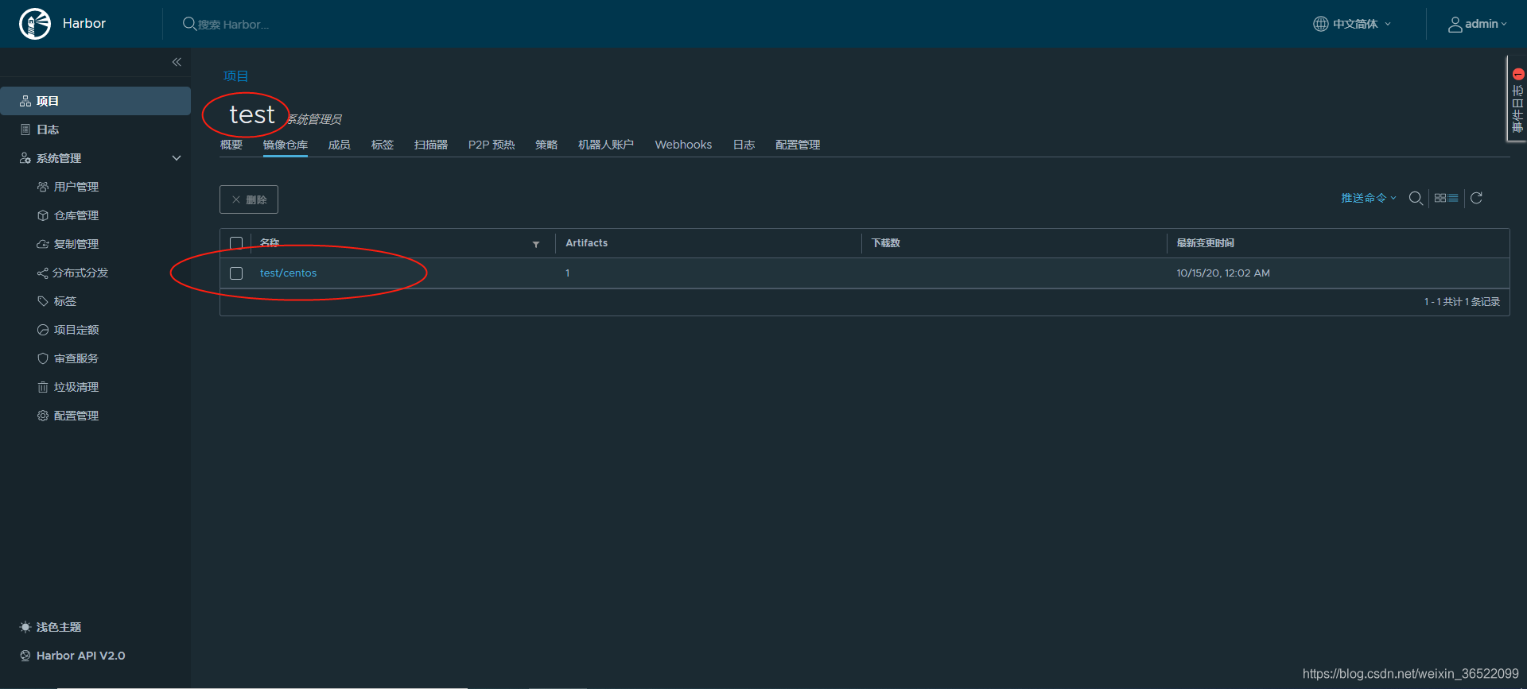Switch to the project 日志 tab
Screen dimensions: 1527x689
point(744,145)
